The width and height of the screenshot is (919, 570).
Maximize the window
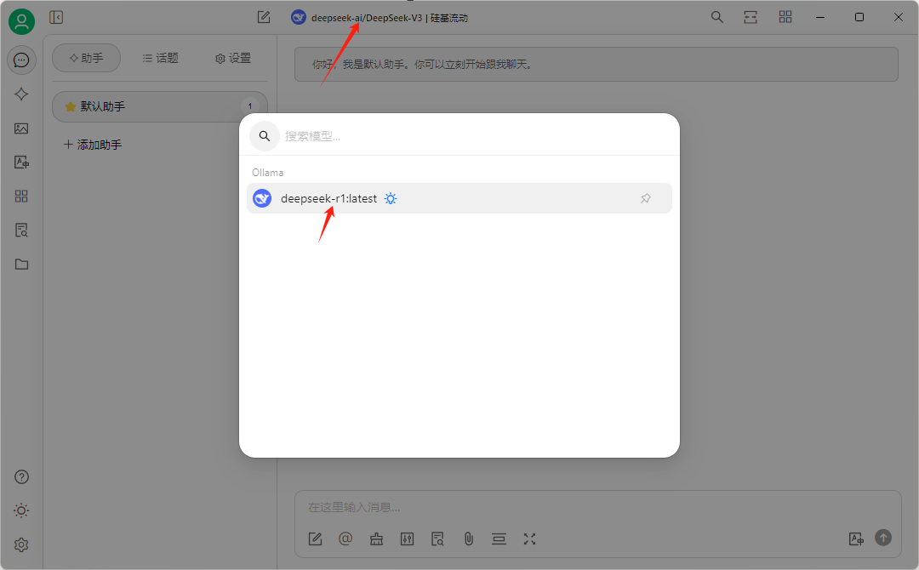coord(859,18)
